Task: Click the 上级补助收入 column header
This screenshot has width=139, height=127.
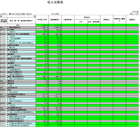Action: [68, 20]
